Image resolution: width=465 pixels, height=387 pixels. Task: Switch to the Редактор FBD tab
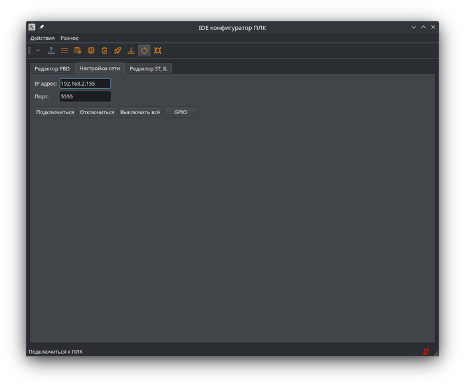click(x=52, y=68)
